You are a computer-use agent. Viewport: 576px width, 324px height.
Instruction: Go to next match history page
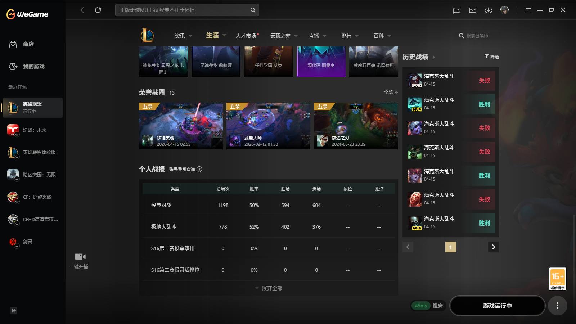pos(494,247)
